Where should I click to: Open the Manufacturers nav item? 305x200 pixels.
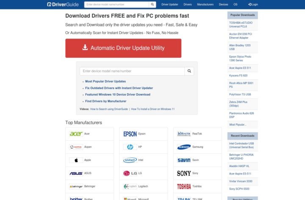pyautogui.click(x=205, y=5)
